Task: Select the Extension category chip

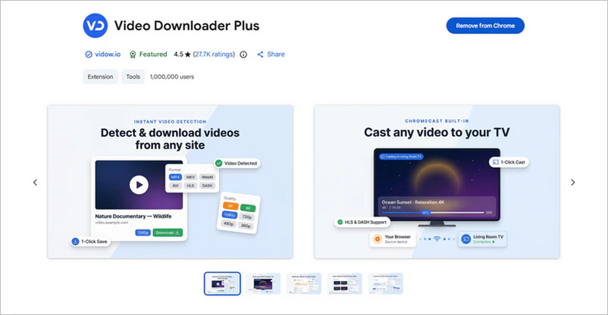Action: point(100,76)
